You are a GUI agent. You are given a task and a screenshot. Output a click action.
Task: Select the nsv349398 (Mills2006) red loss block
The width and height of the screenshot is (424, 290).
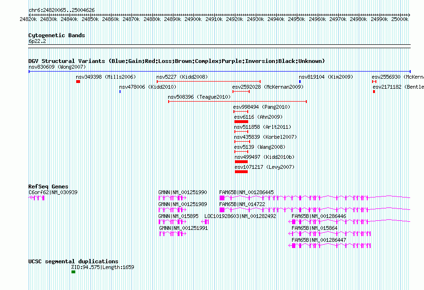tap(78, 82)
